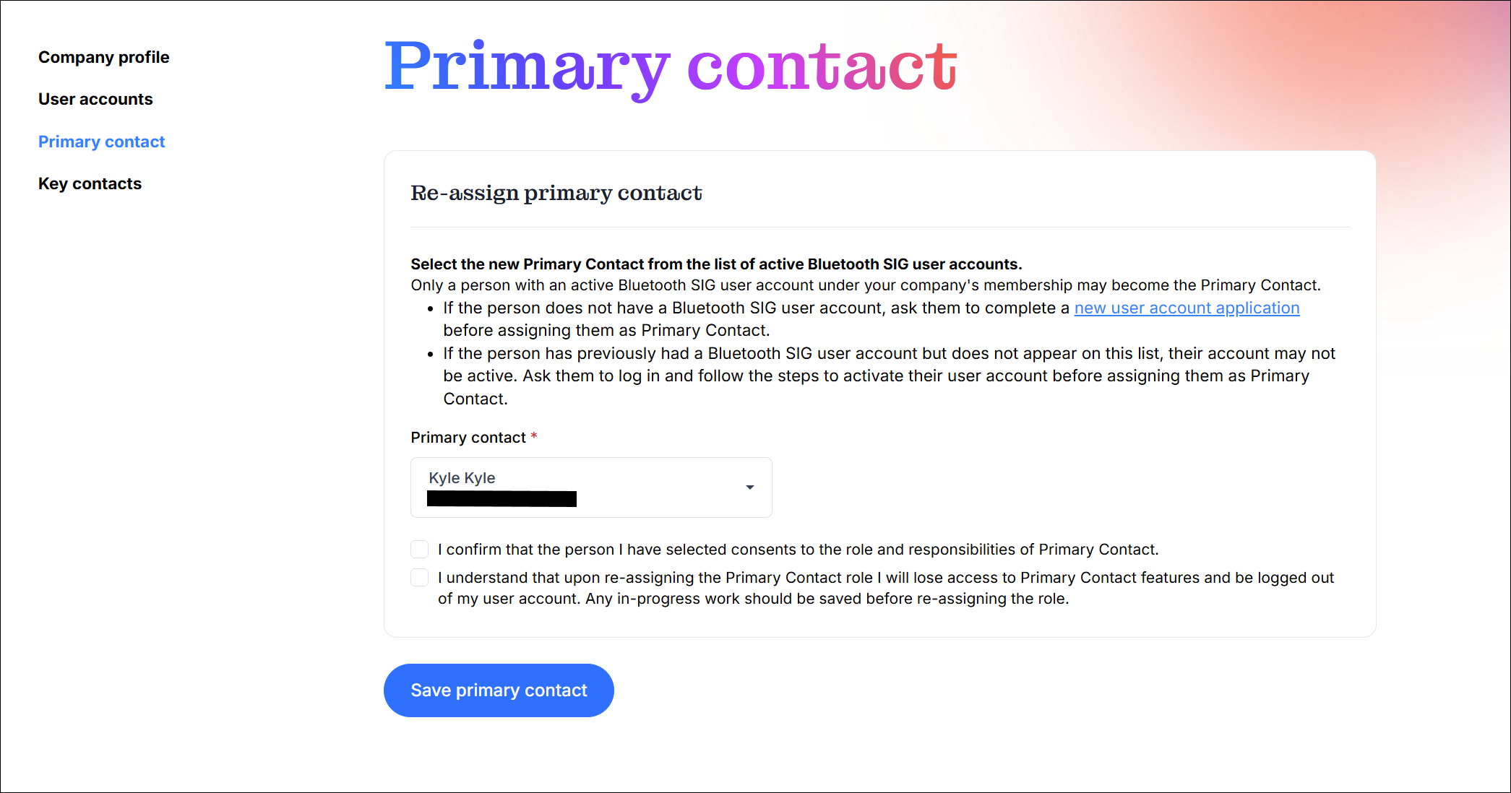Open the Company profile section
1511x793 pixels.
coord(103,57)
